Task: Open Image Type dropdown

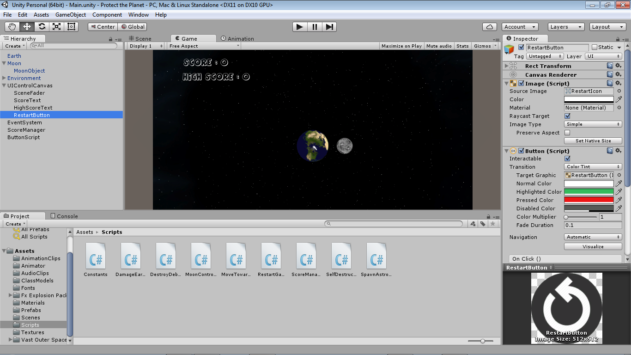Action: 593,124
